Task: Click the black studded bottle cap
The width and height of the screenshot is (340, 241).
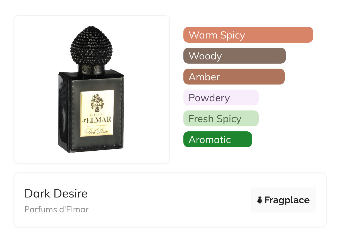Action: tap(91, 46)
